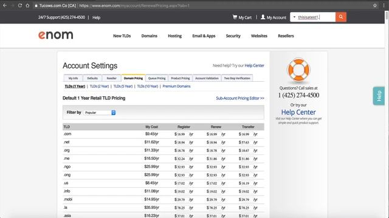Edit .la Renew price field

[215, 208]
